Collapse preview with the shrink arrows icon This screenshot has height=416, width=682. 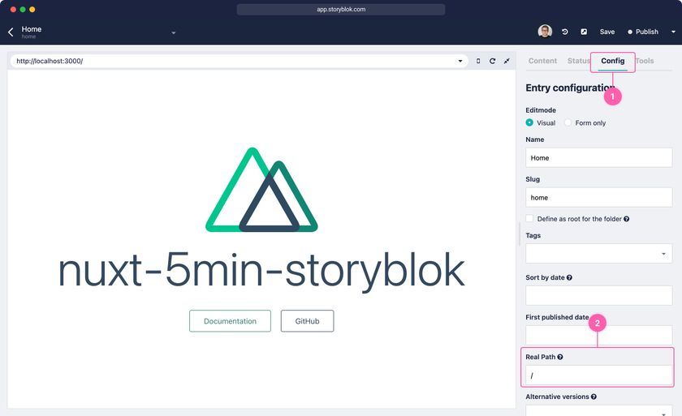coord(507,62)
